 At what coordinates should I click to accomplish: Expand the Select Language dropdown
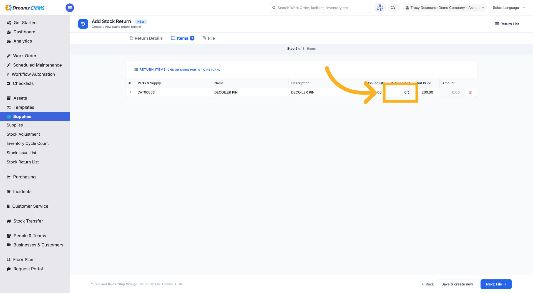coord(507,8)
